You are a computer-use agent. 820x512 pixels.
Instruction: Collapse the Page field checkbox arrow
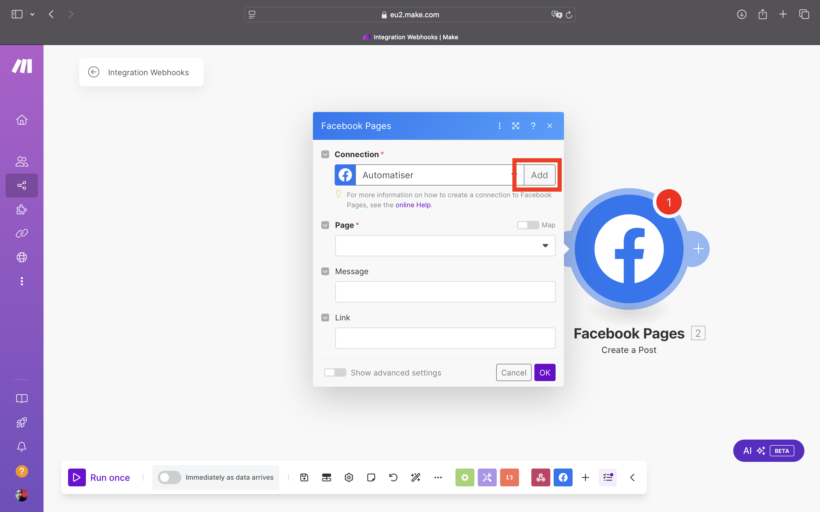[325, 225]
